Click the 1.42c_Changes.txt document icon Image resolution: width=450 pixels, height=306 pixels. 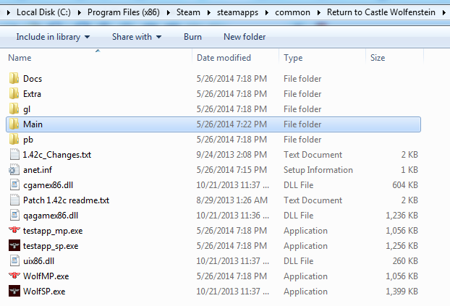tap(14, 154)
